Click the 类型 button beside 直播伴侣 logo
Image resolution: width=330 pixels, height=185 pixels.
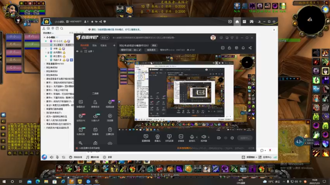[105, 38]
